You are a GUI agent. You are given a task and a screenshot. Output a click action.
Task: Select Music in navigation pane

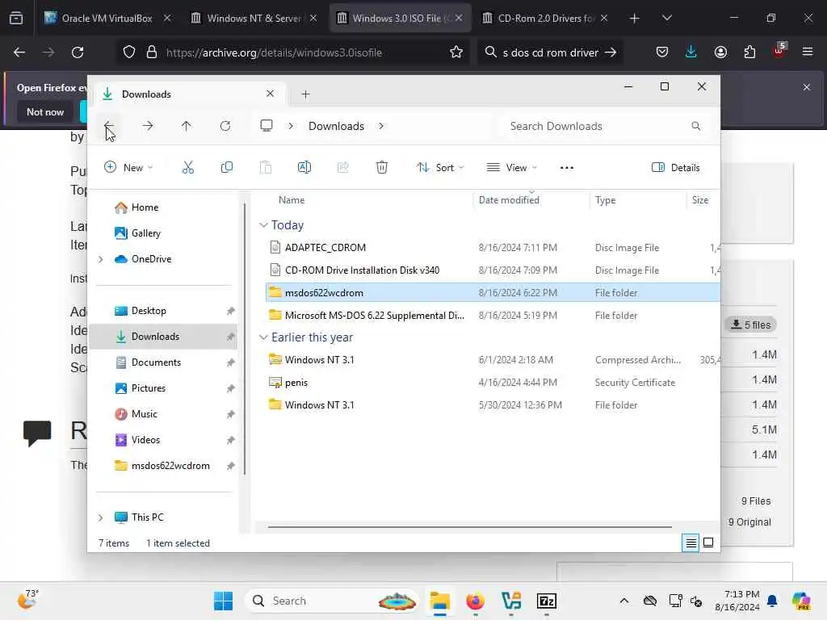pos(144,414)
